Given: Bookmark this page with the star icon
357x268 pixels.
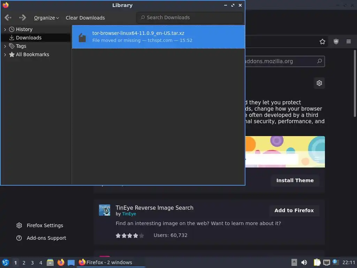Looking at the screenshot, I should click(322, 42).
